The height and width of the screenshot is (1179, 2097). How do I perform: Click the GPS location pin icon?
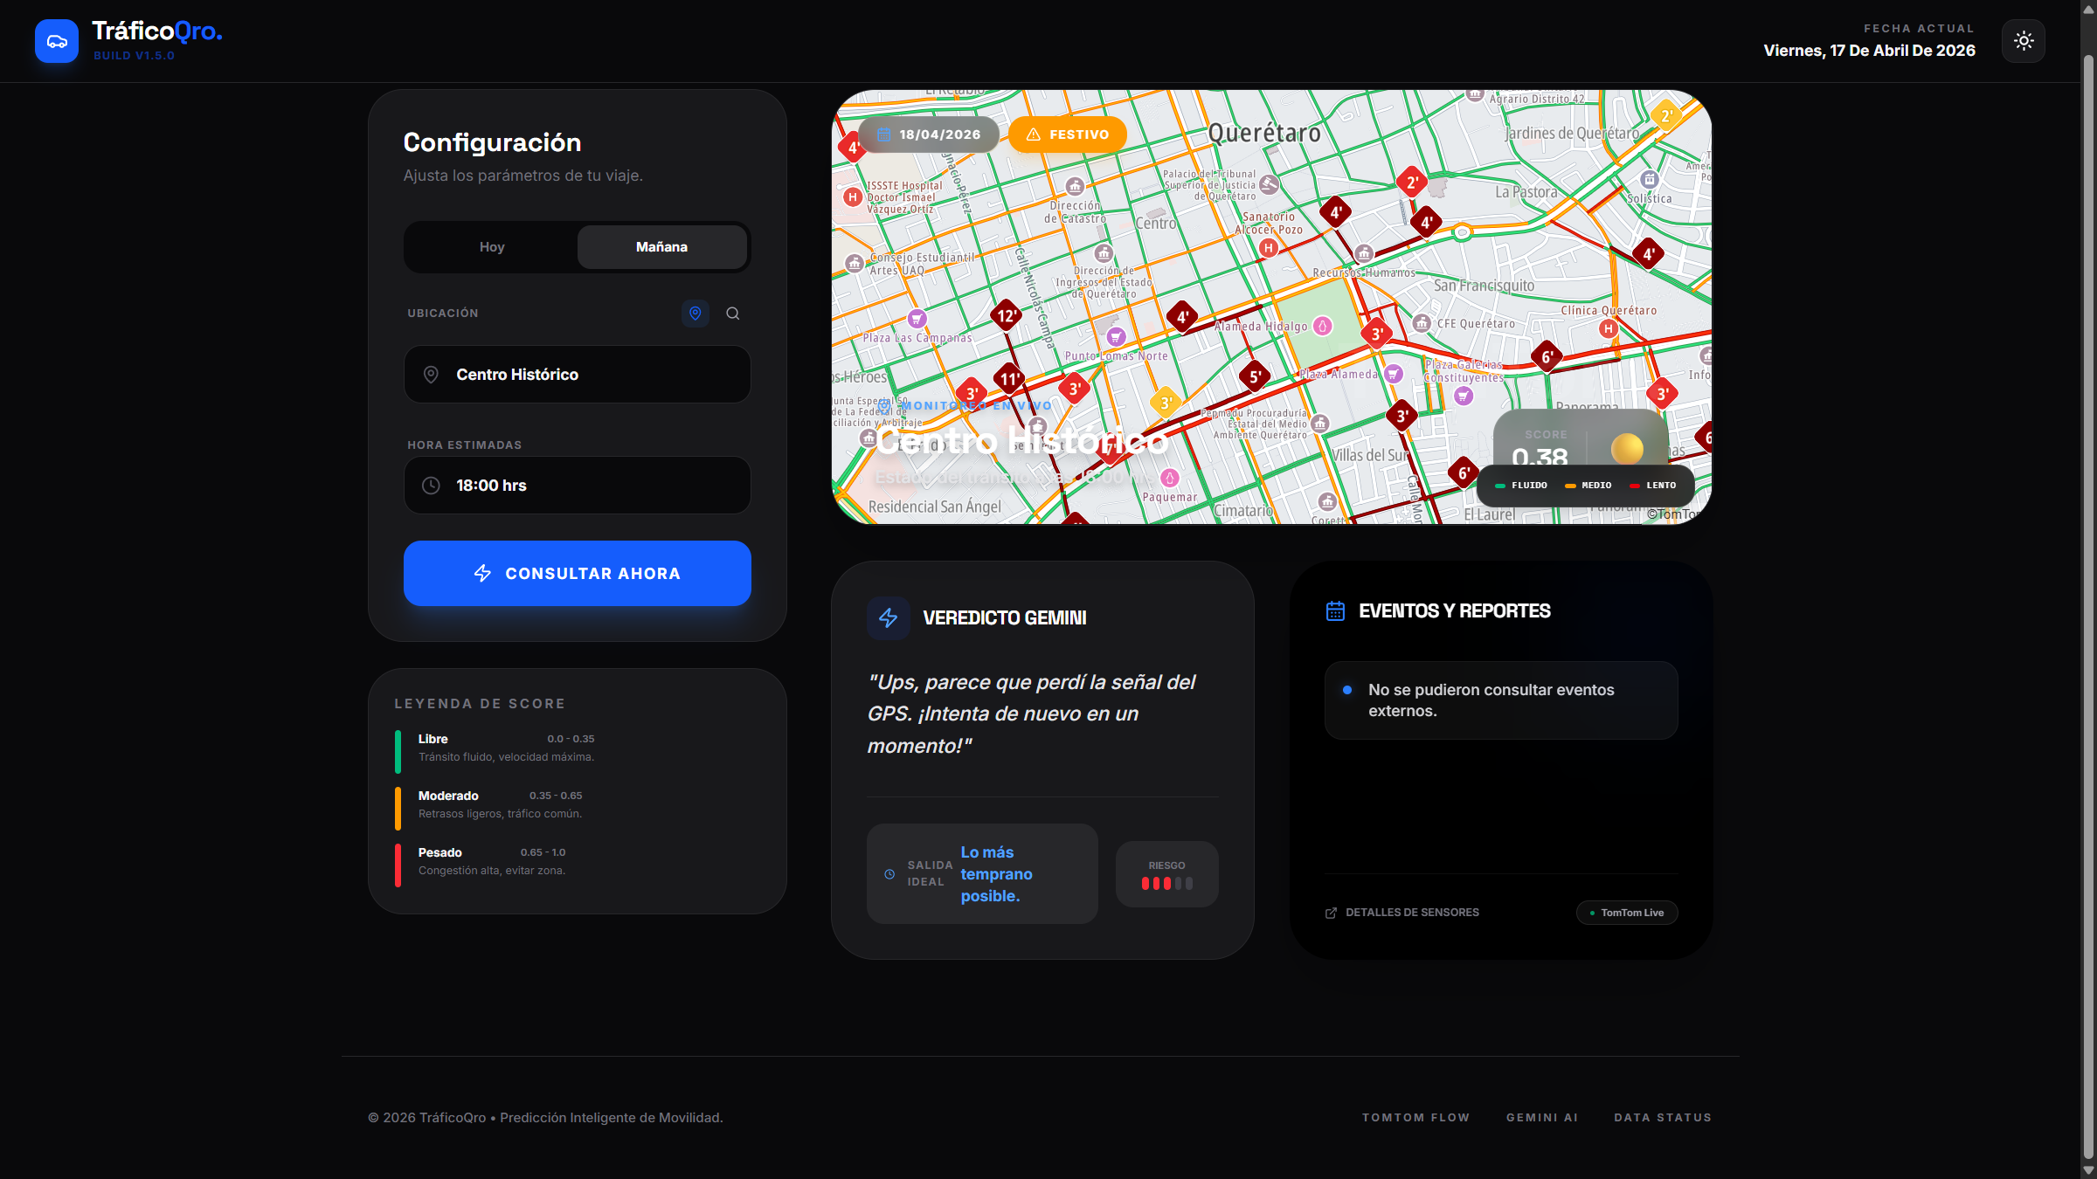click(696, 313)
